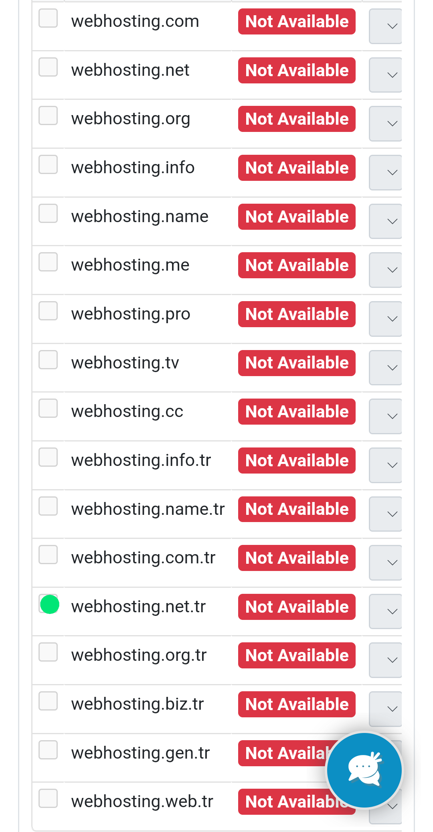Click Not Available badge for webhosting.name
Screen dimensions: 433x832
297,217
